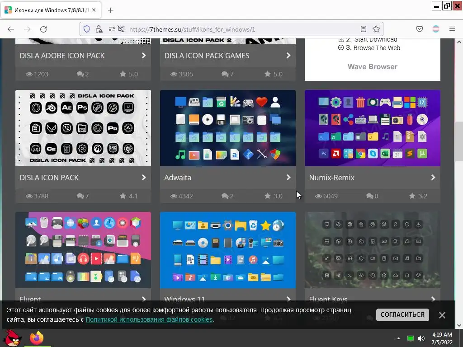Viewport: 463px width, 347px height.
Task: Open the Fluent icon pack preview
Action: tap(83, 250)
